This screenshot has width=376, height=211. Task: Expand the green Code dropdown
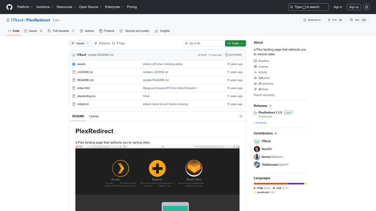235,43
